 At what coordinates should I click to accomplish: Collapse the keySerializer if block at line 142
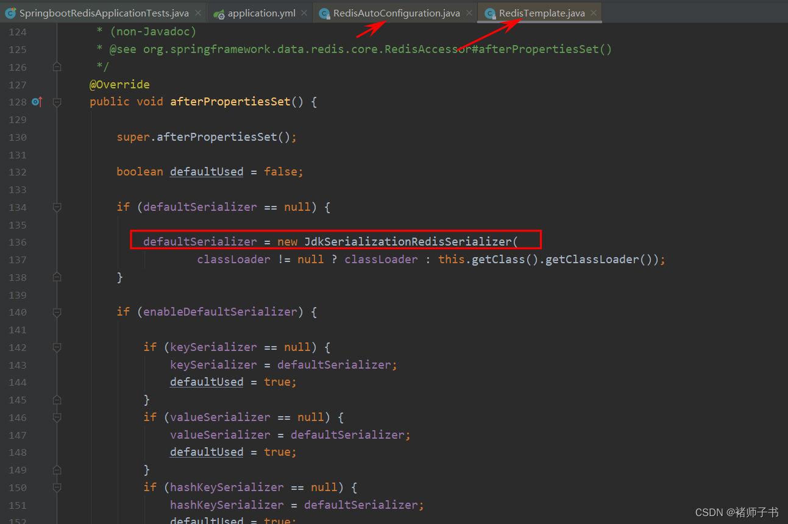[x=57, y=347]
